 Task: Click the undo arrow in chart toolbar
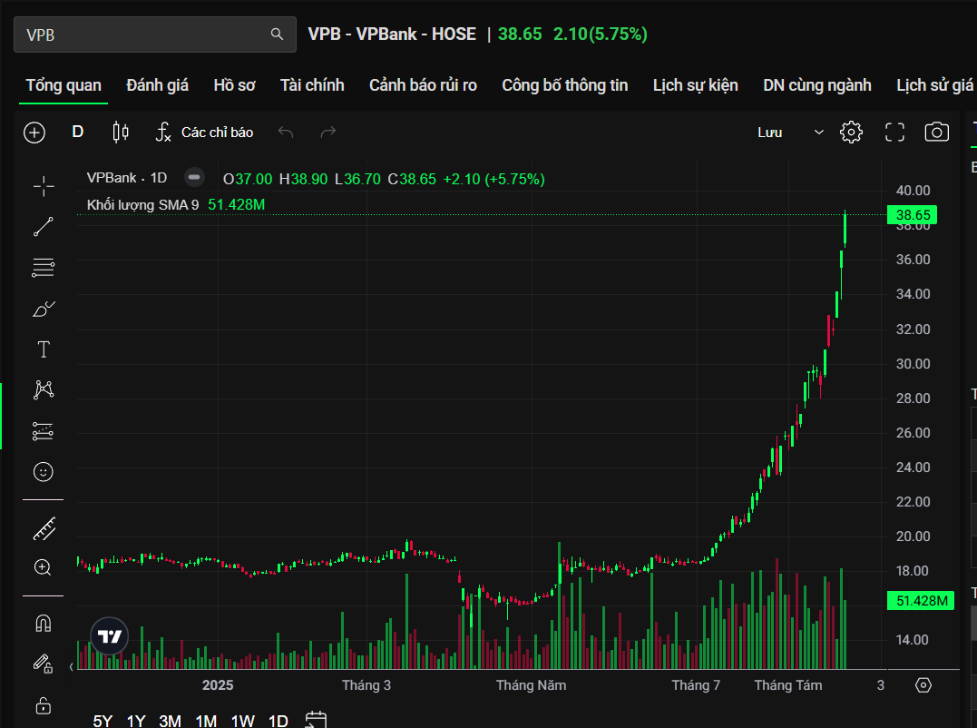286,133
